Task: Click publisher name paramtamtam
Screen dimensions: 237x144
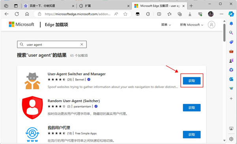Action: point(83,107)
